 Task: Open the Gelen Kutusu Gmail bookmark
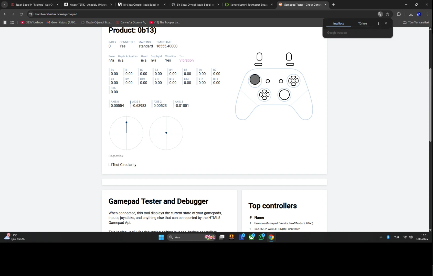[62, 22]
